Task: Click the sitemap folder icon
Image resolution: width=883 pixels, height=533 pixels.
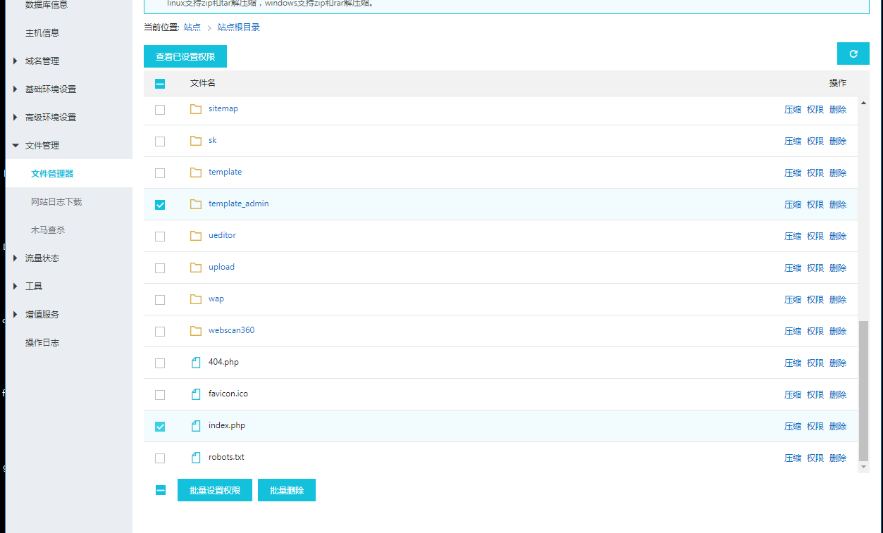Action: pos(196,109)
